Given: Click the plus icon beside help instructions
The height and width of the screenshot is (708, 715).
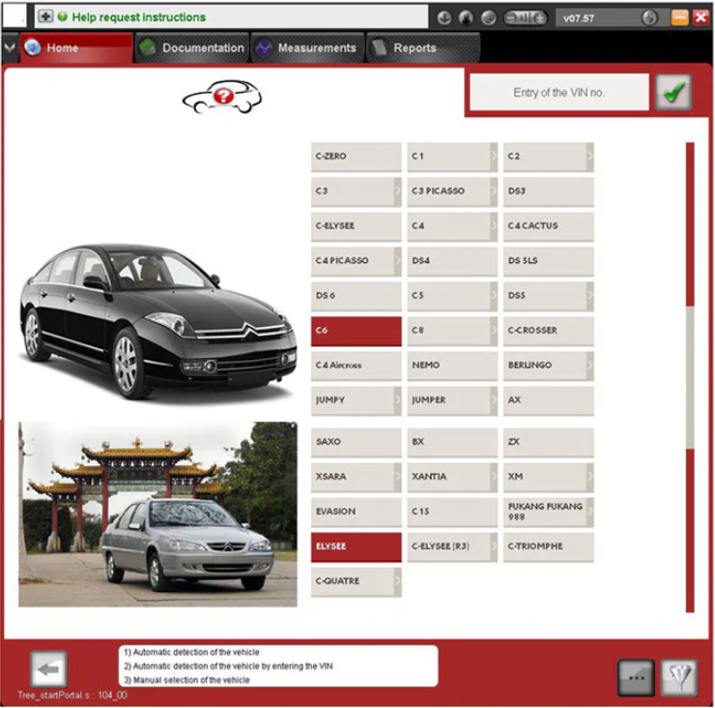Looking at the screenshot, I should [x=45, y=16].
